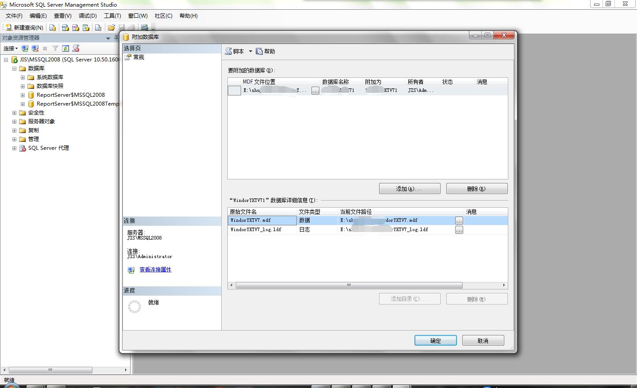The height and width of the screenshot is (388, 637).
Task: Click the open file folder icon
Action: pos(111,27)
